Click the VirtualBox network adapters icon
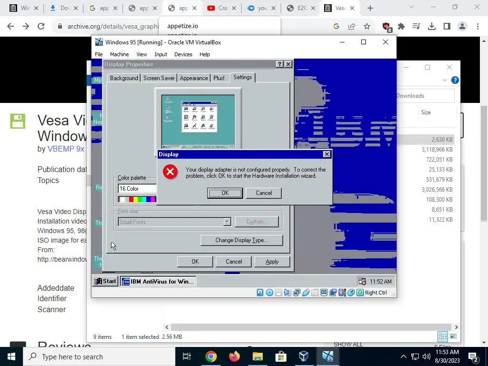This screenshot has width=488, height=366. (x=296, y=293)
